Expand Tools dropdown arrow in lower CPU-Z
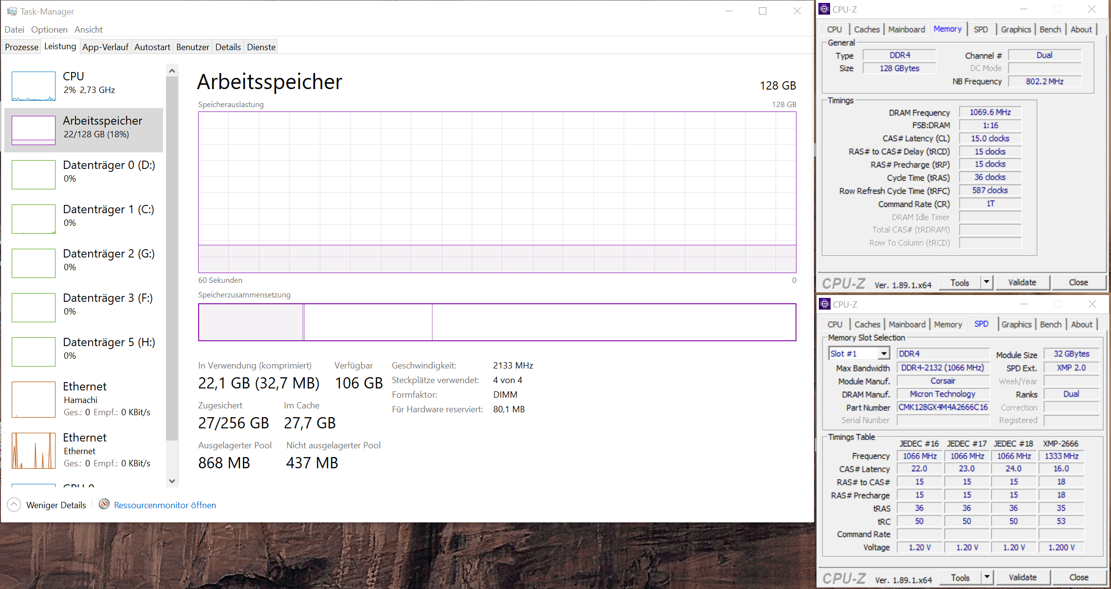 point(987,577)
